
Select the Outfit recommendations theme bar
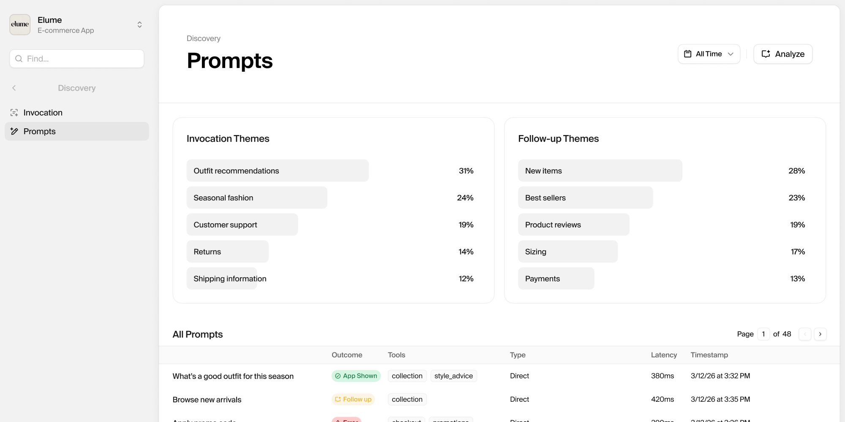[278, 171]
